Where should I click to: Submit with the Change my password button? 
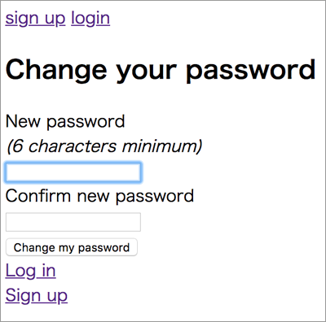(72, 247)
